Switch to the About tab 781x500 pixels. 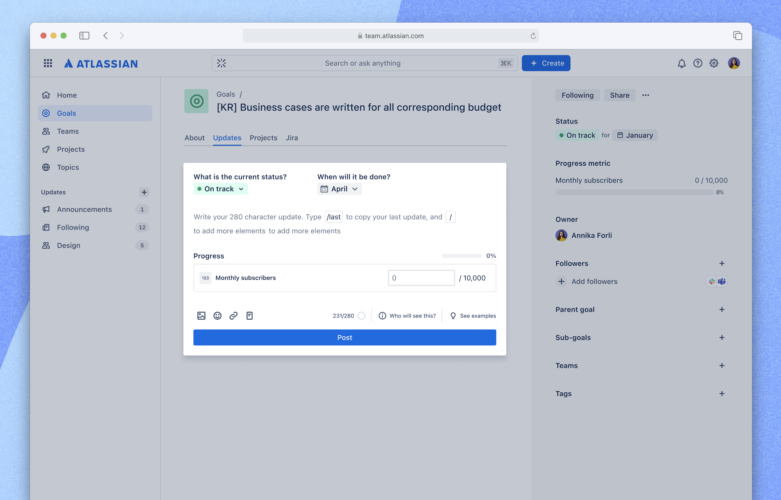(x=195, y=138)
